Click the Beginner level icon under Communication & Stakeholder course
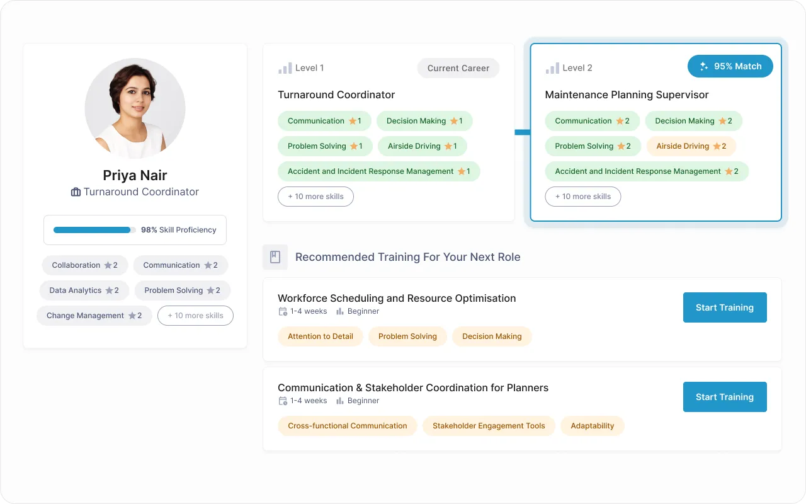This screenshot has height=504, width=806. pos(340,401)
